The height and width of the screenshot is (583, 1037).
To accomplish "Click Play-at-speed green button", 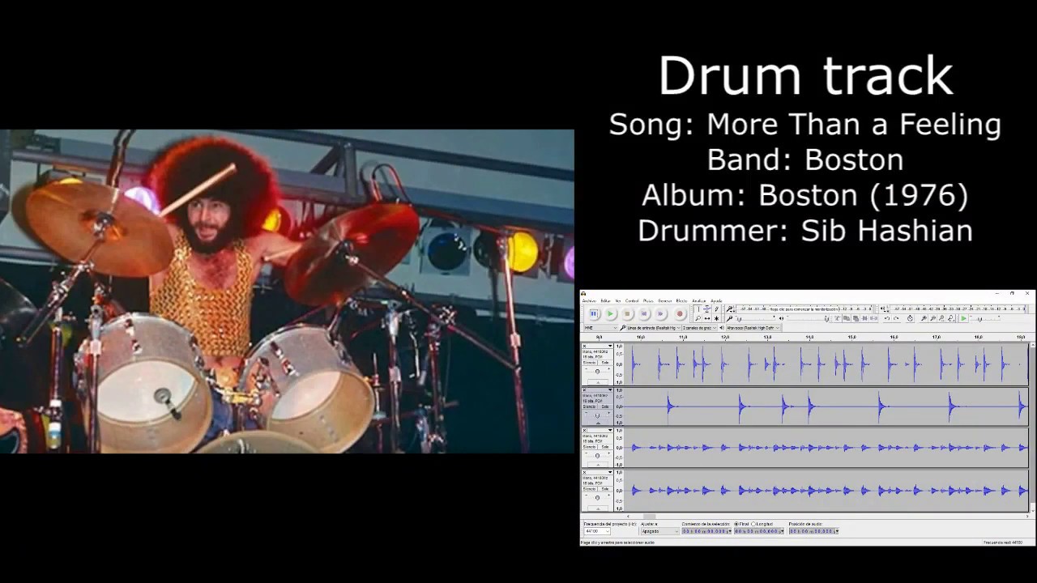I will 963,318.
